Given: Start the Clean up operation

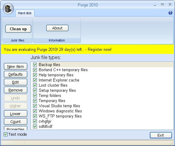Looking at the screenshot, I should click(18, 29).
